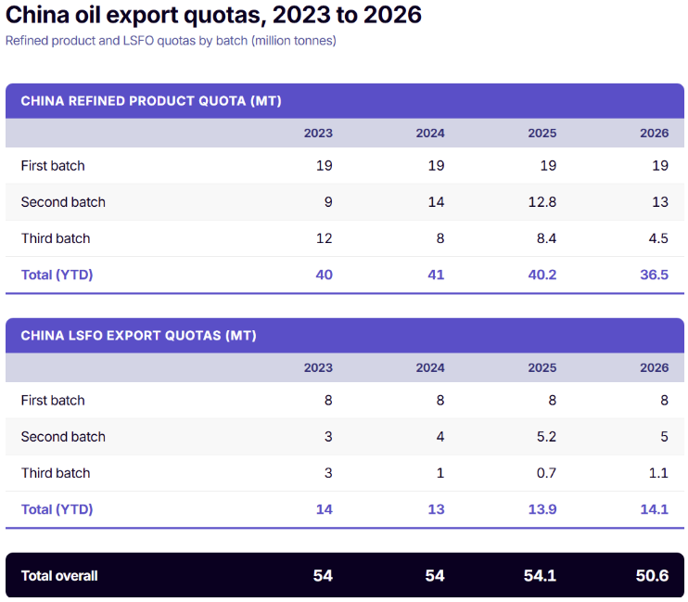Click LSFO second batch 2026 value "5"
Image resolution: width=688 pixels, height=602 pixels.
tap(664, 437)
